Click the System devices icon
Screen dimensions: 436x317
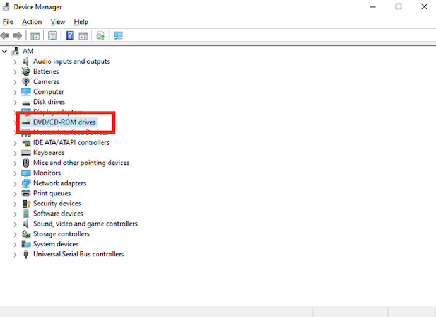[26, 244]
